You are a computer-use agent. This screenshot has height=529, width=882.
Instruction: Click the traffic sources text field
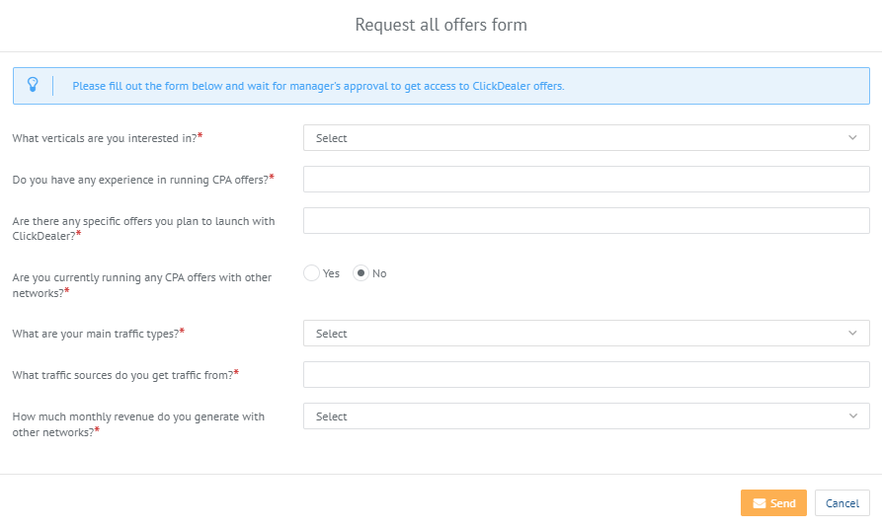586,375
